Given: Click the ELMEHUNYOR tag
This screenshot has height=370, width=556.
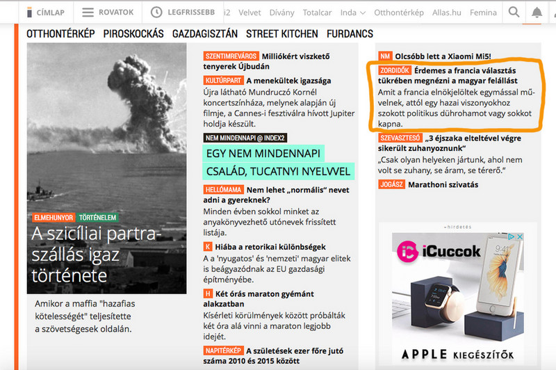Looking at the screenshot, I should (x=54, y=218).
